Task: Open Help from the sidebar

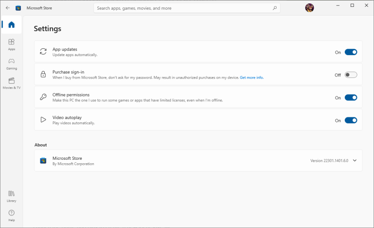Action: [12, 216]
